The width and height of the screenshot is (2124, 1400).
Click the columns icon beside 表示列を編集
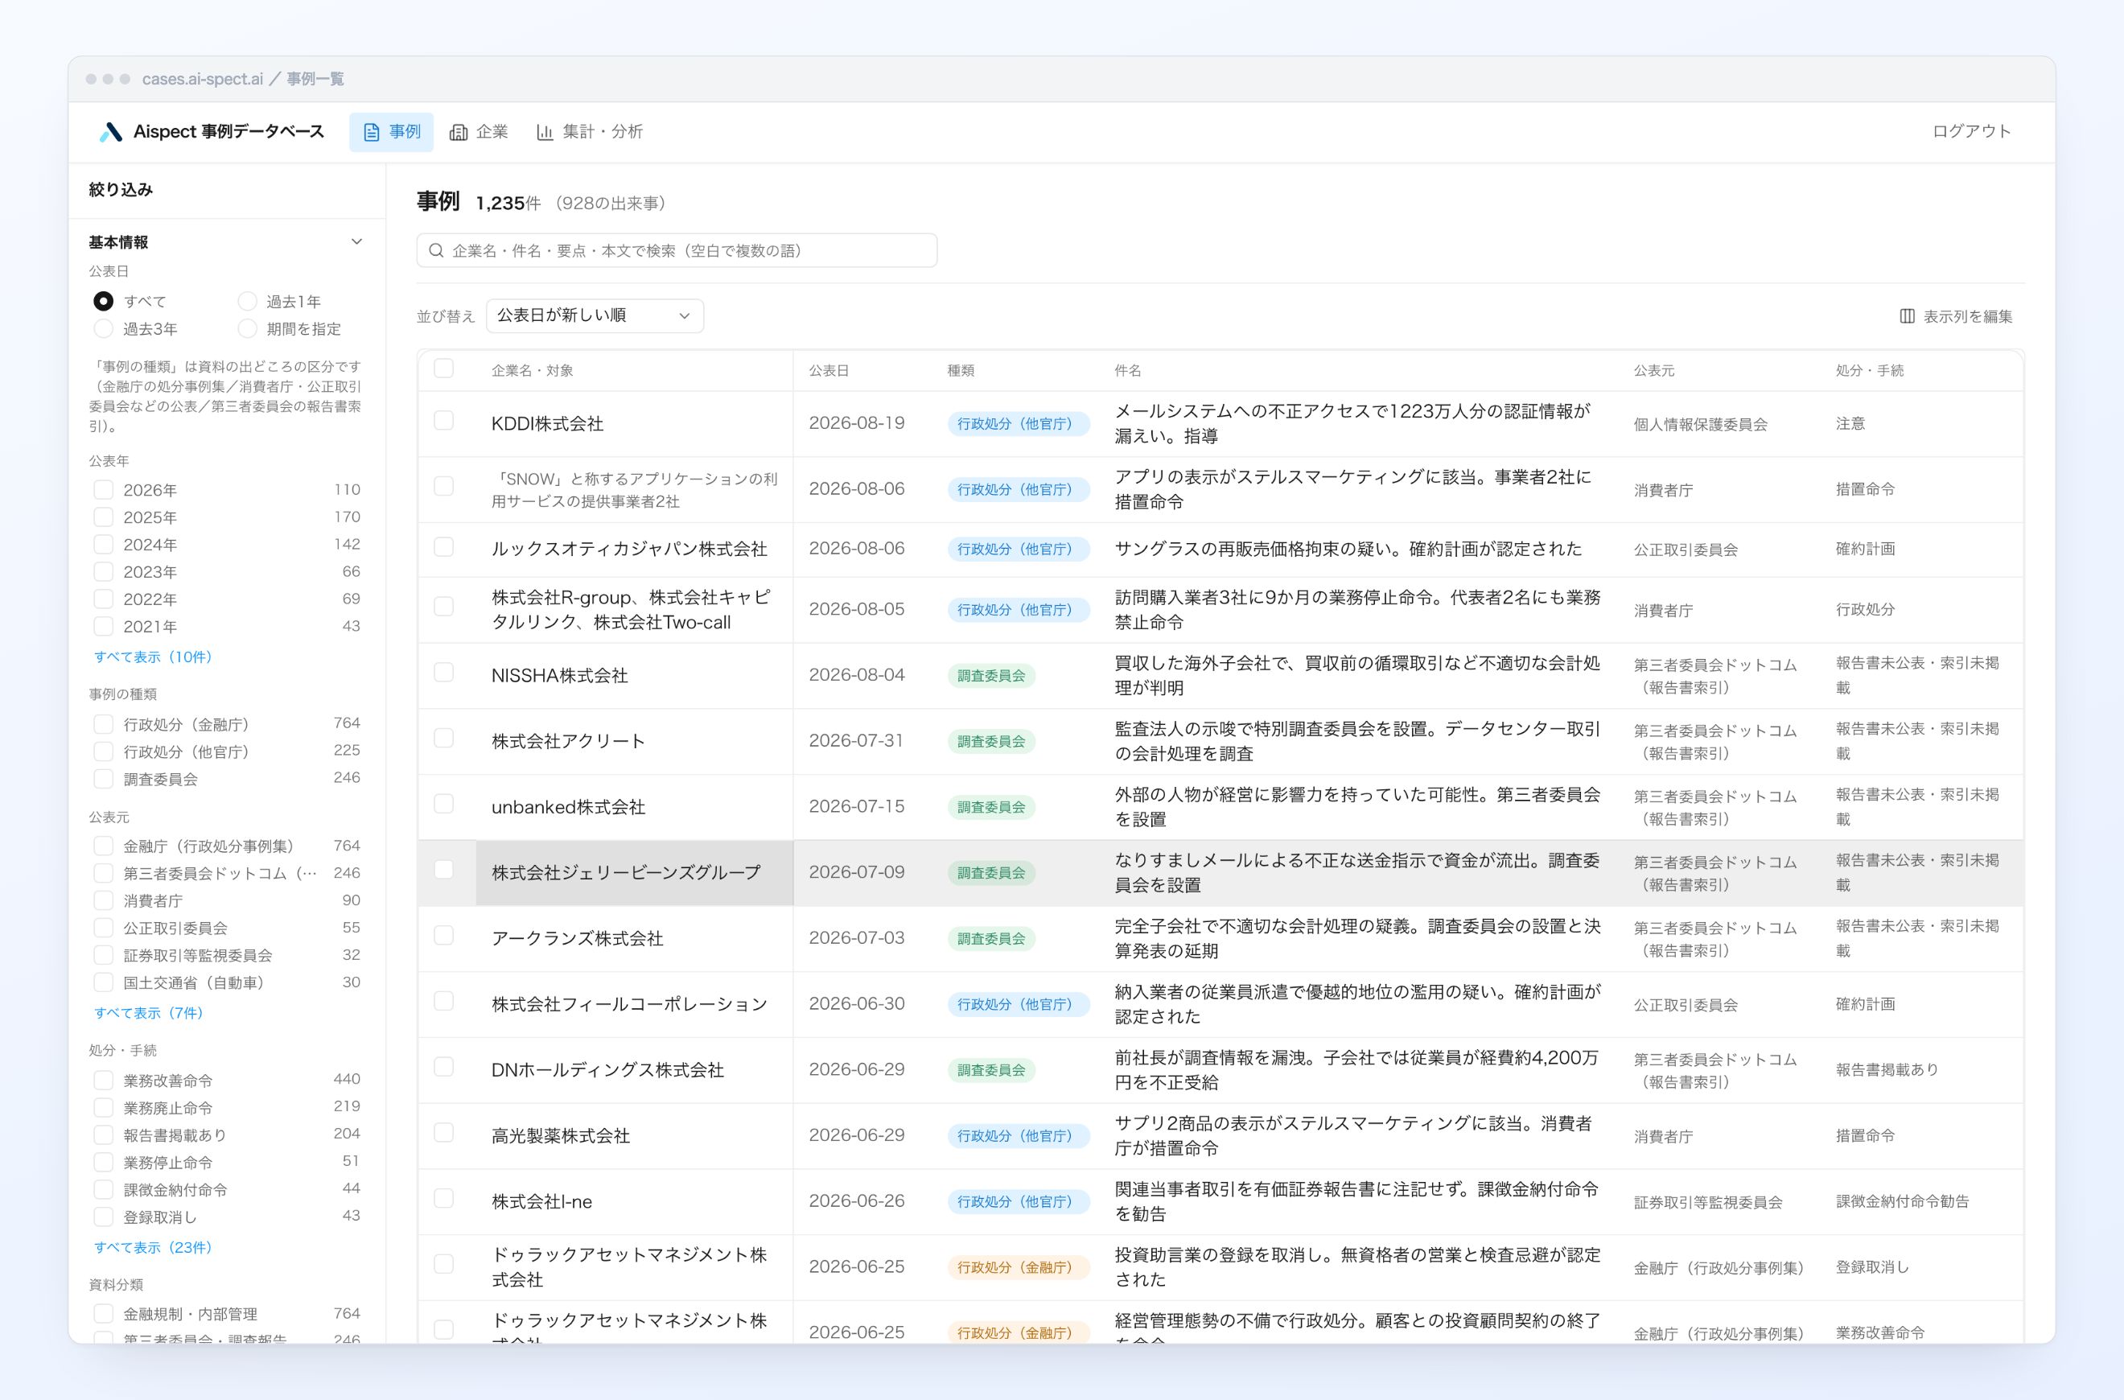coord(1907,316)
